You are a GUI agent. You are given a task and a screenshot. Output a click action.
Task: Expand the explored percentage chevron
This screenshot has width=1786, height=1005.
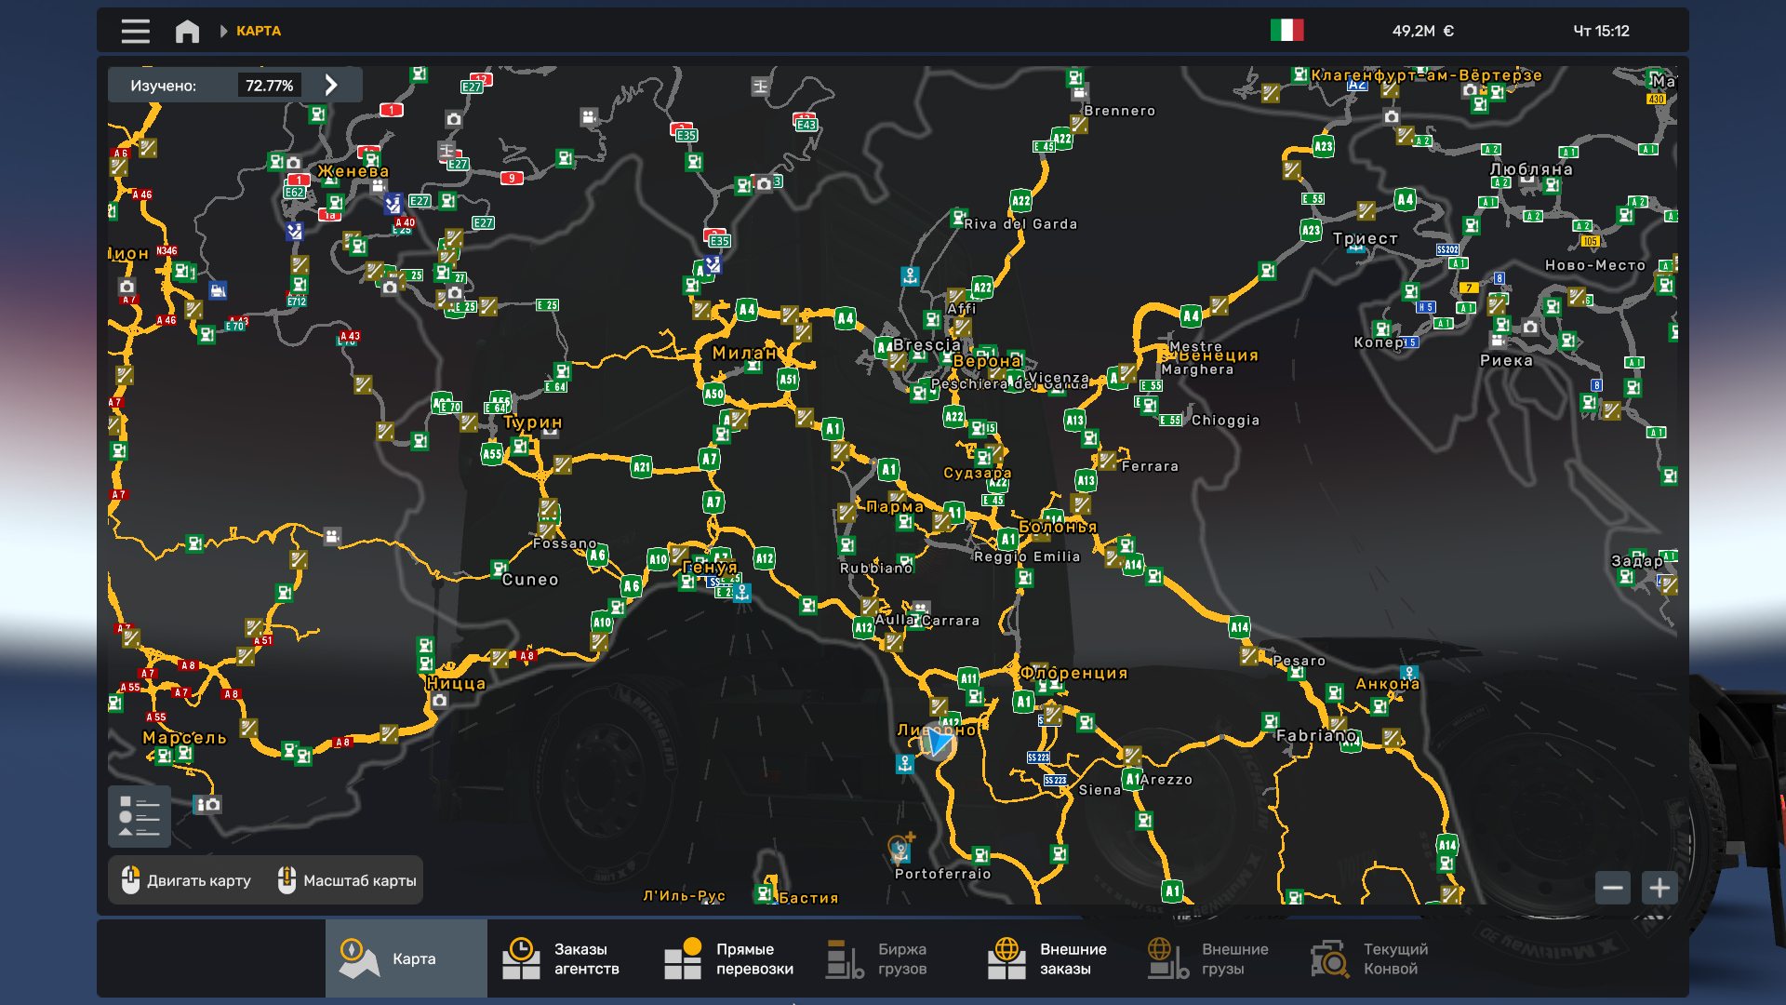click(x=330, y=86)
